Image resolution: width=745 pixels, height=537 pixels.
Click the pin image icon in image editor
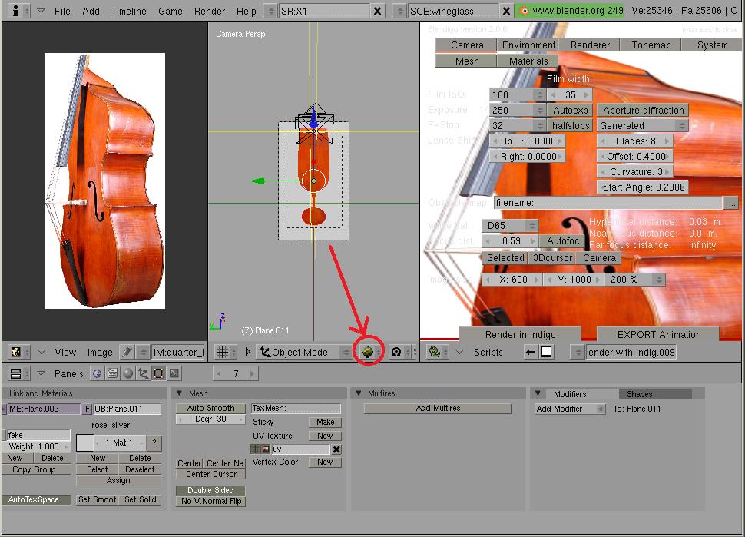tap(127, 352)
